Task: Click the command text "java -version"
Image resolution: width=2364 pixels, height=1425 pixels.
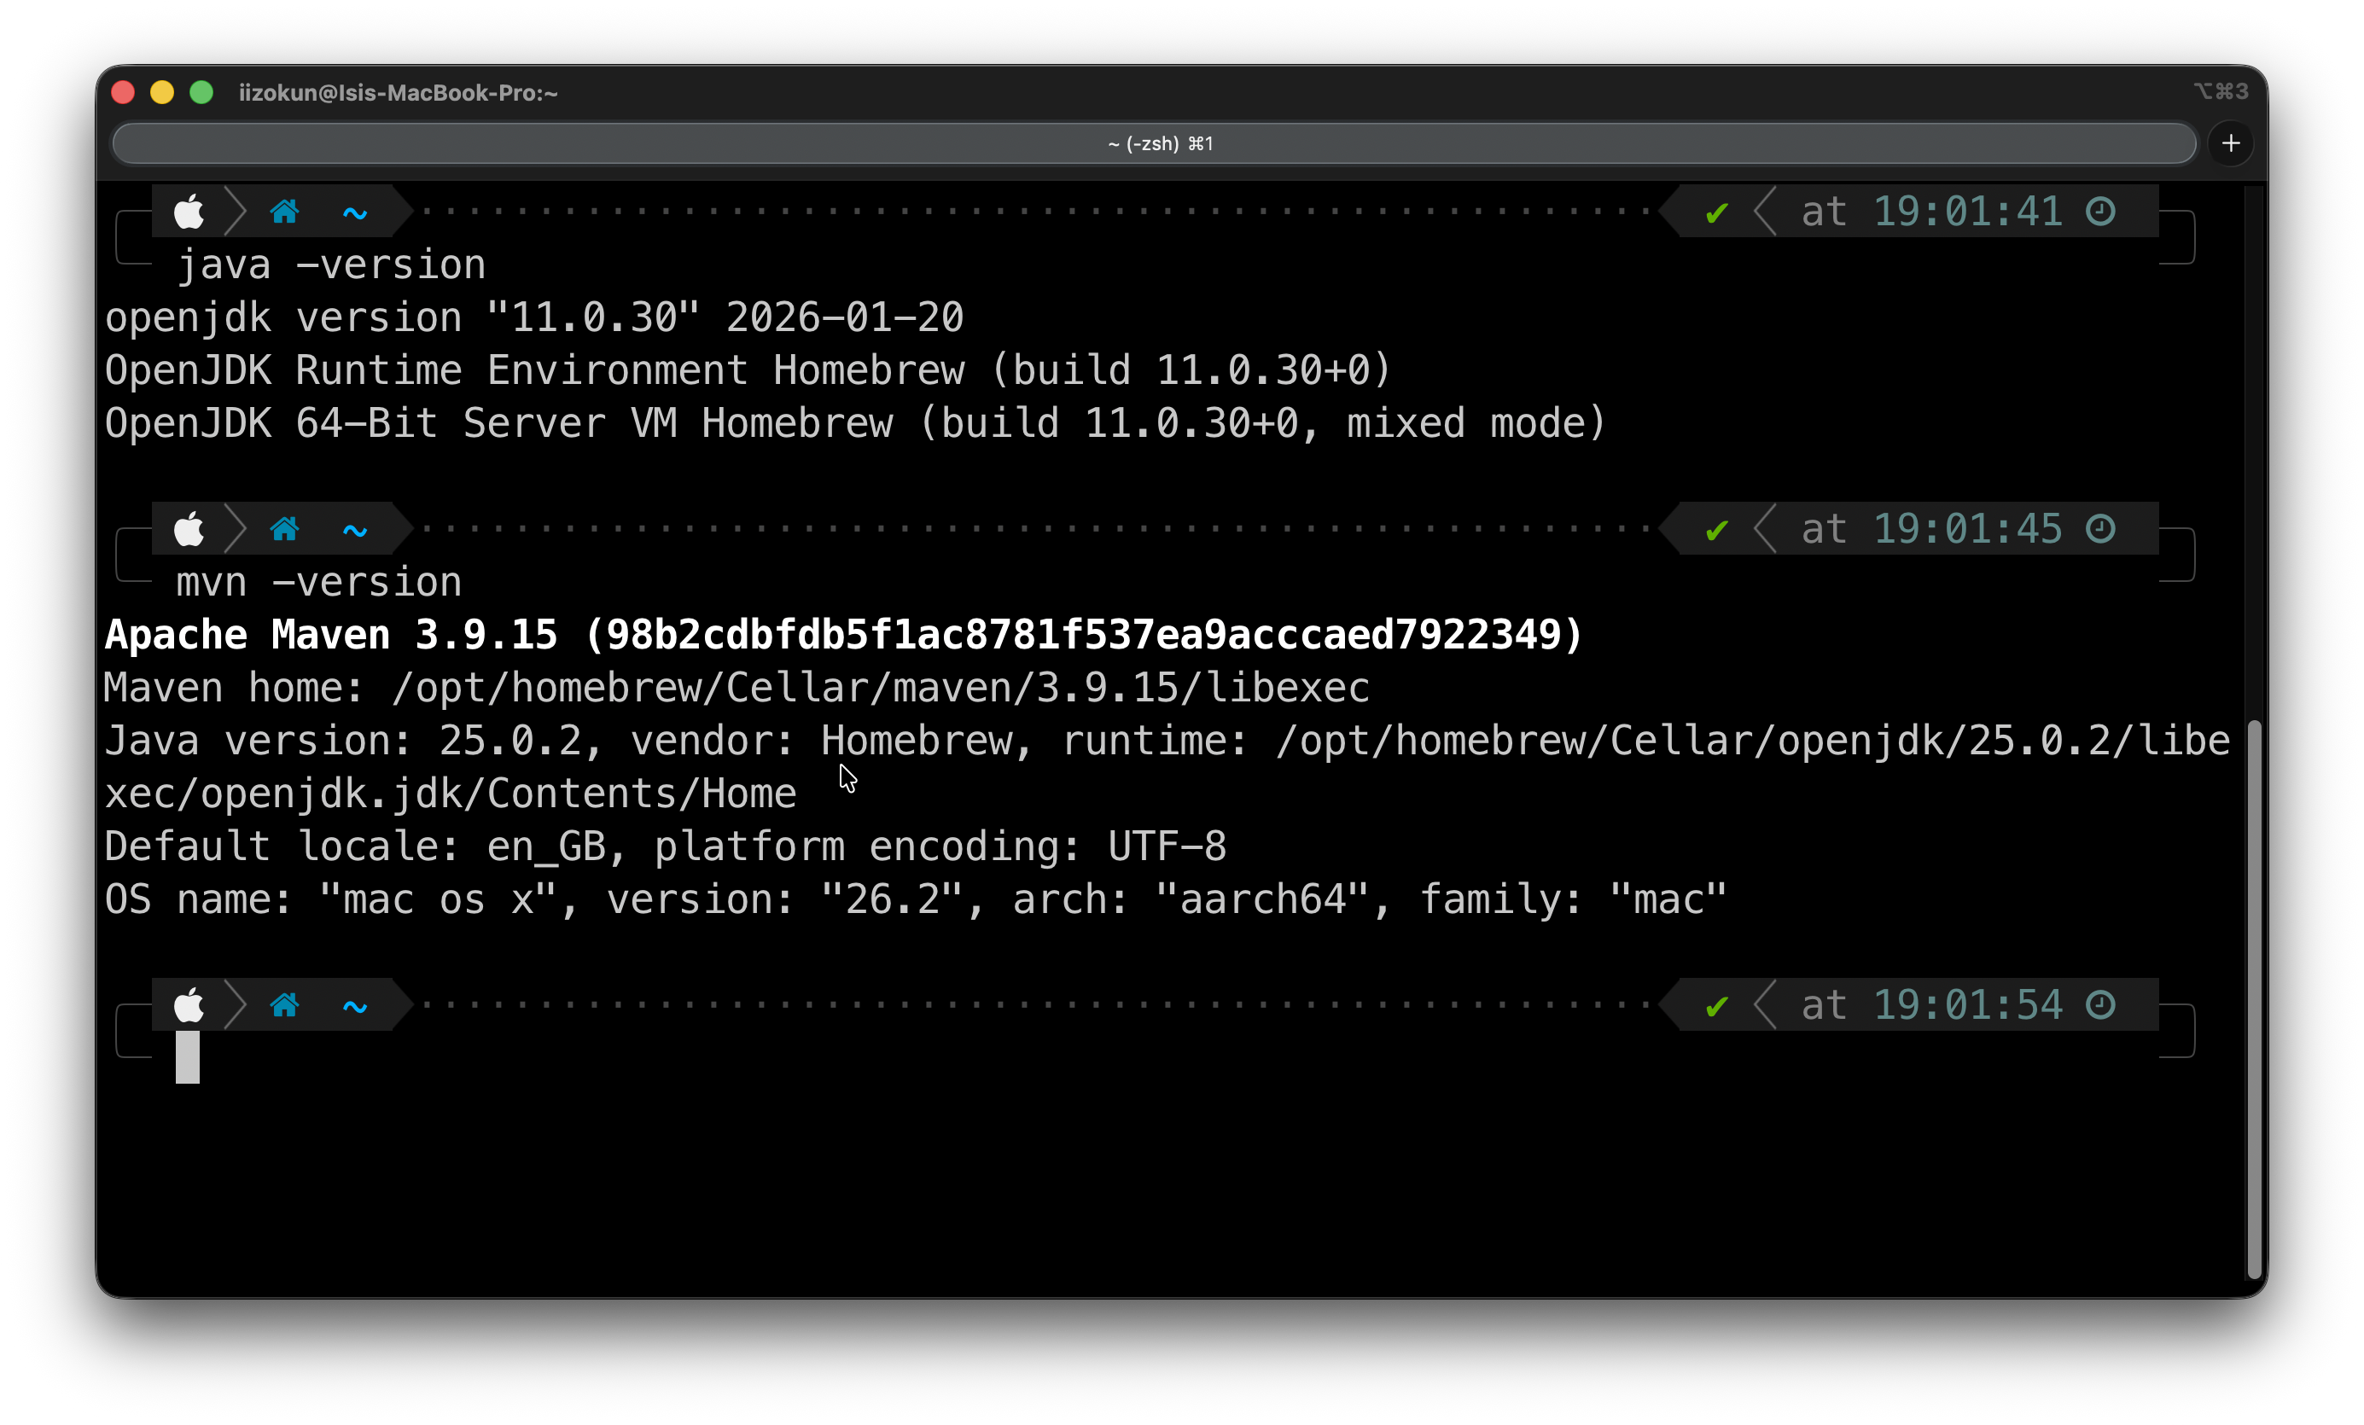Action: 331,265
